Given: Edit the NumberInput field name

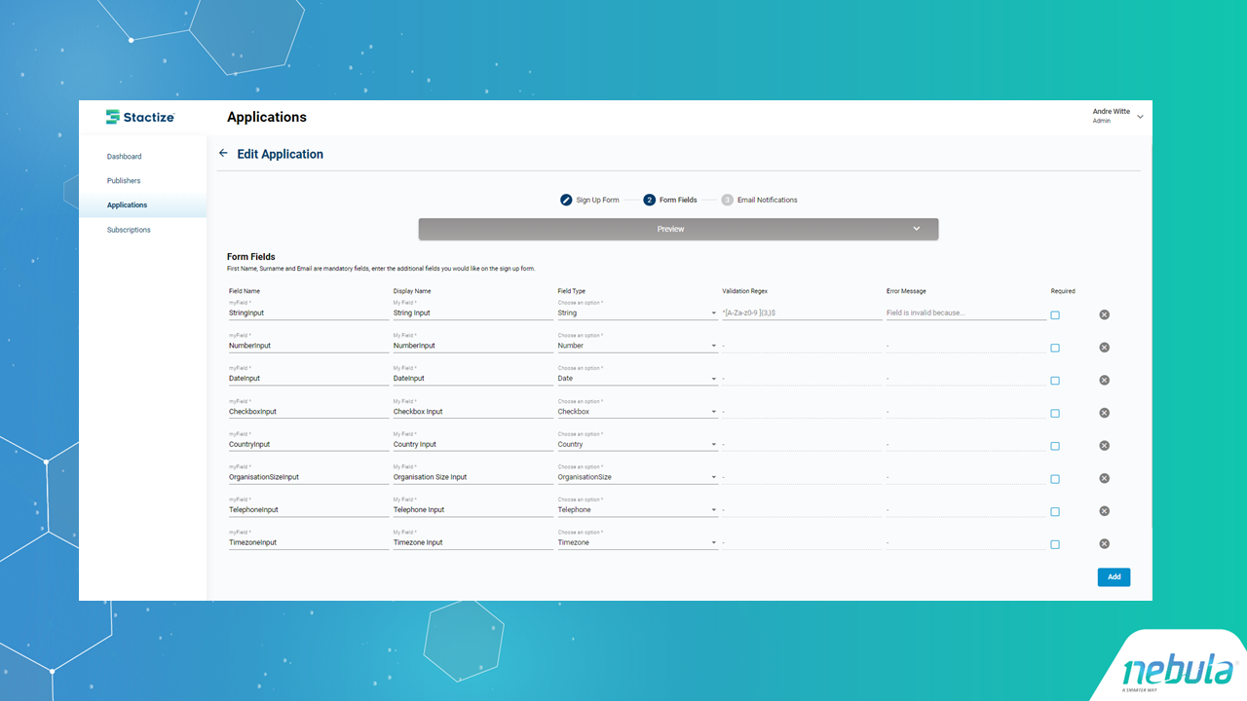Looking at the screenshot, I should pyautogui.click(x=308, y=346).
